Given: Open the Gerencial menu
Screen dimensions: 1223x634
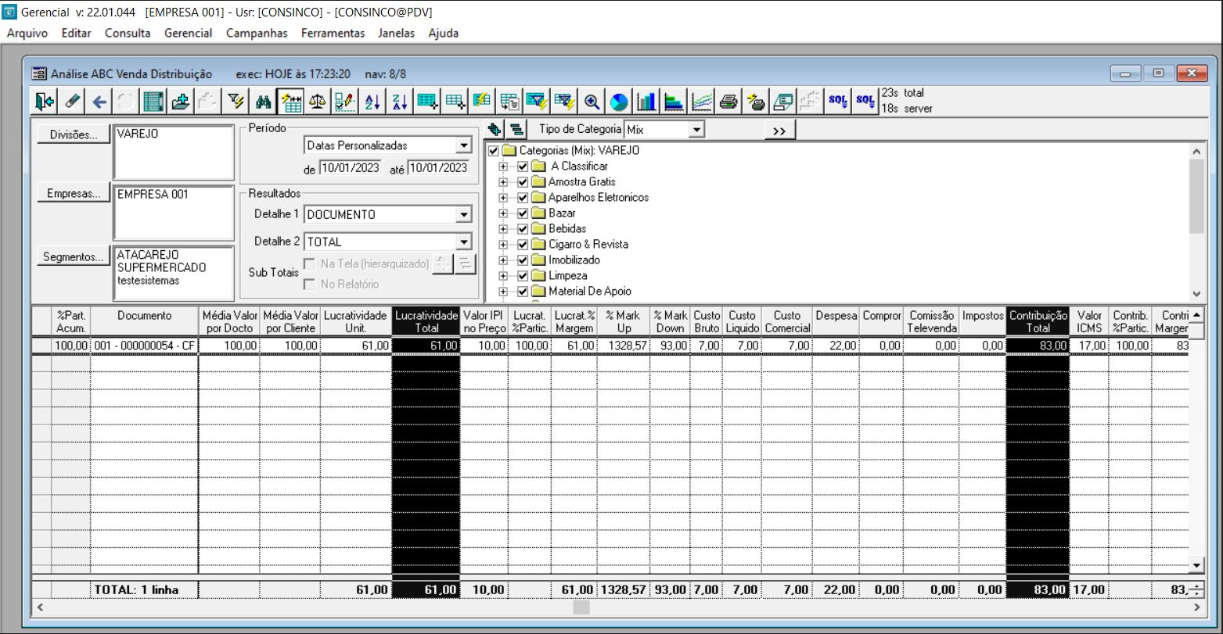Looking at the screenshot, I should click(188, 34).
